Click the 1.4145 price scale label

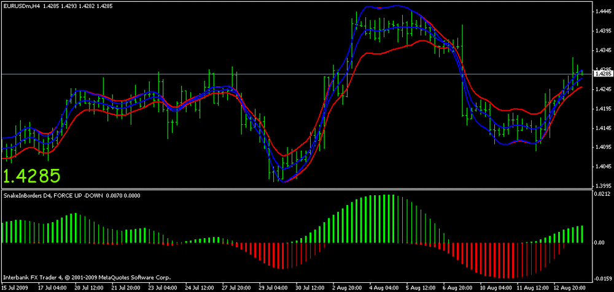tap(603, 128)
